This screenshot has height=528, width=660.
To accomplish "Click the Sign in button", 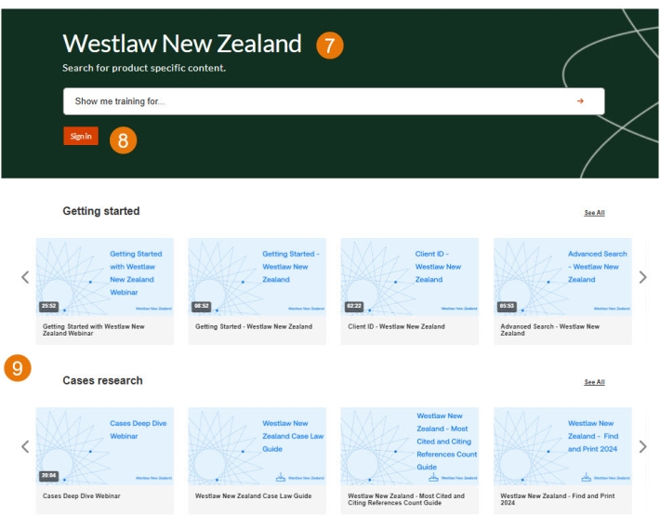I will tap(81, 136).
